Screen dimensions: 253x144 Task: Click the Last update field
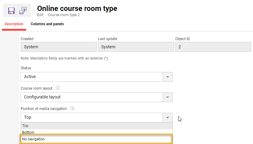tap(135, 47)
